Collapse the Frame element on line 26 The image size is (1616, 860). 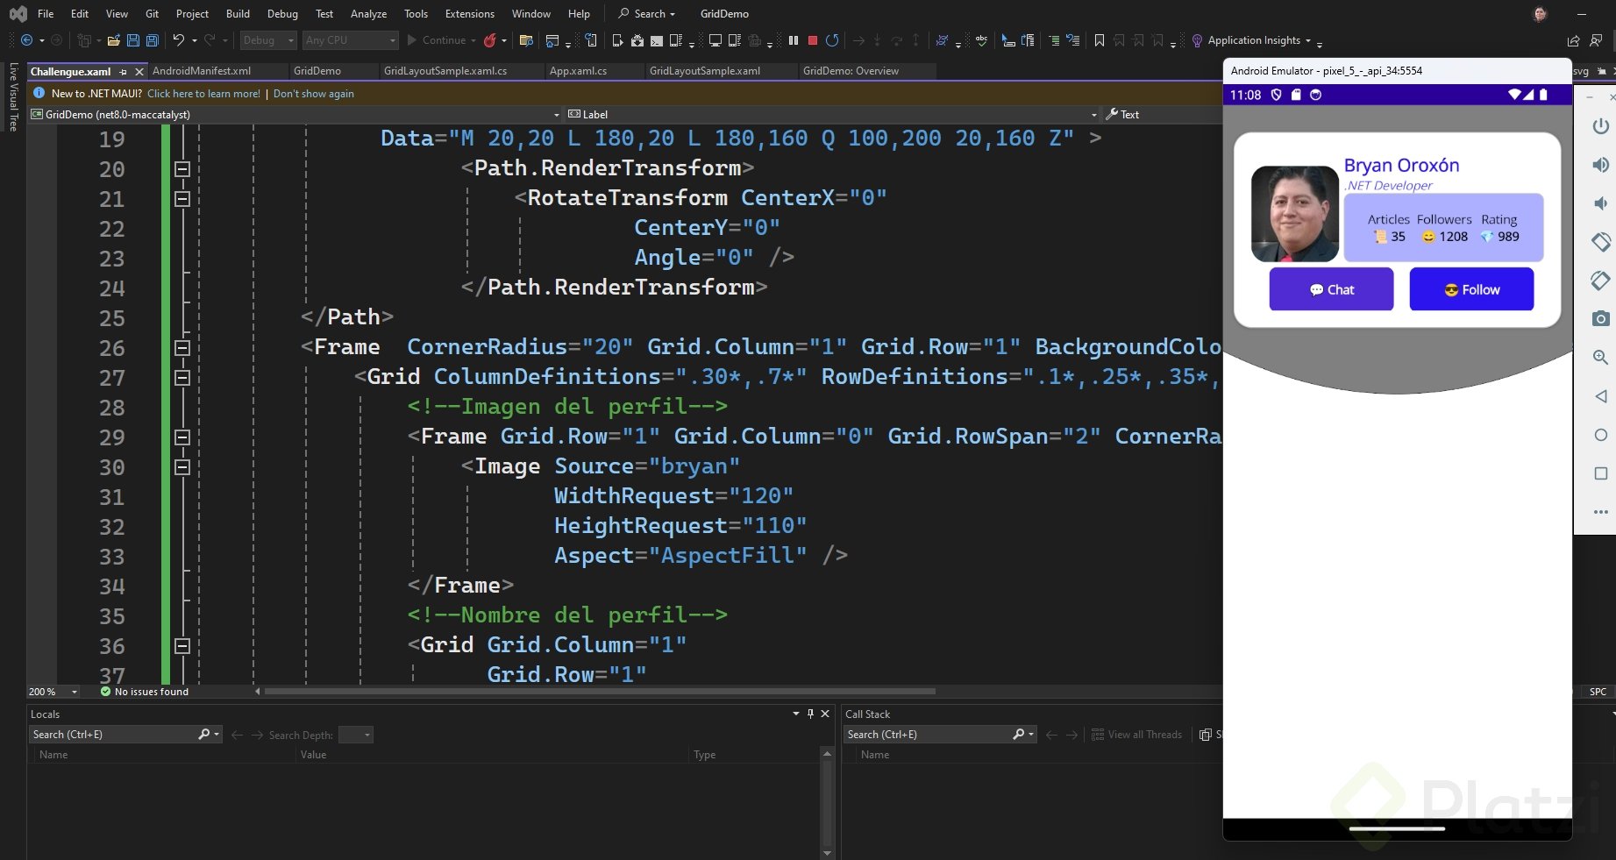pos(182,348)
